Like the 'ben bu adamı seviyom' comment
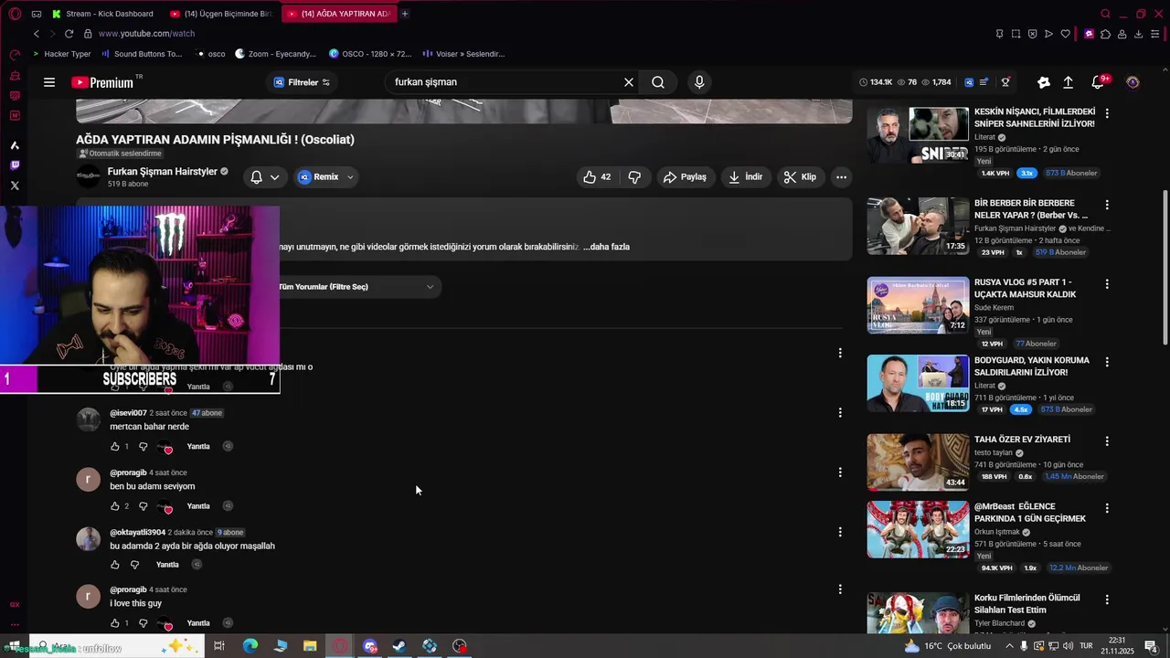This screenshot has height=658, width=1170. point(114,506)
